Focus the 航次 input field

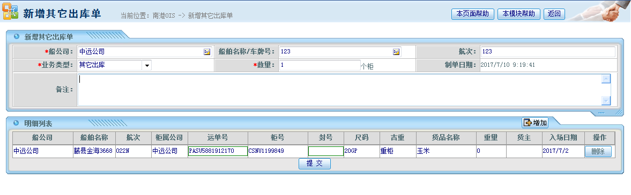547,52
